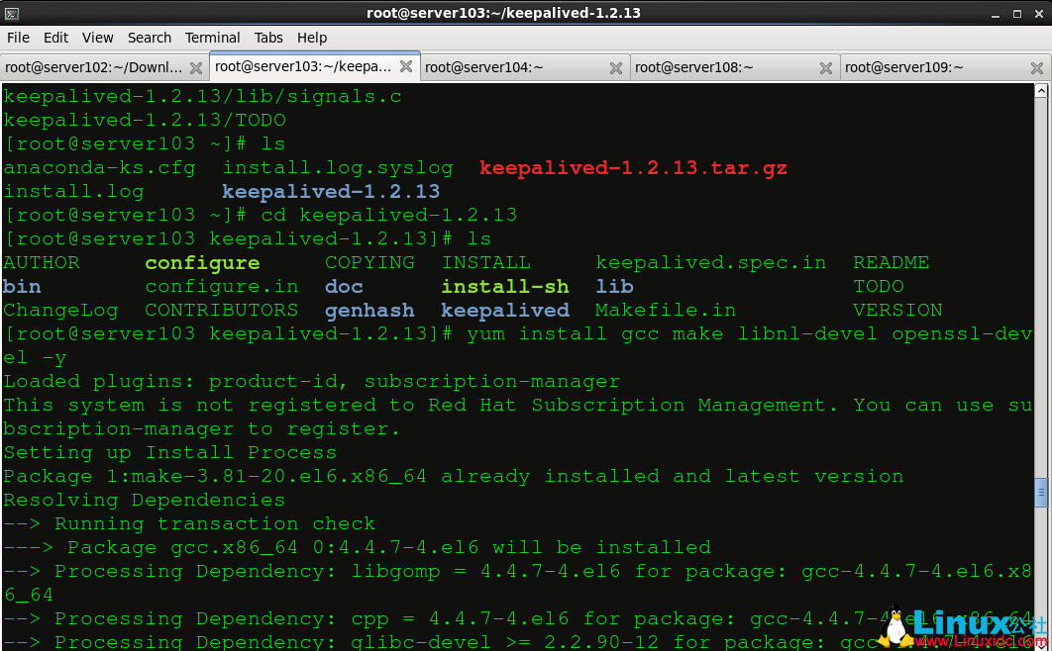The image size is (1052, 651).
Task: Close the root@server104 tab using its X icon
Action: click(616, 66)
